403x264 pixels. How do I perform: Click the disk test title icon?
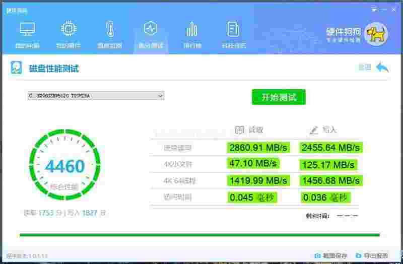[17, 68]
